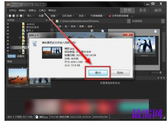
Task: Open the 视图(V) menu
Action: [x=32, y=10]
